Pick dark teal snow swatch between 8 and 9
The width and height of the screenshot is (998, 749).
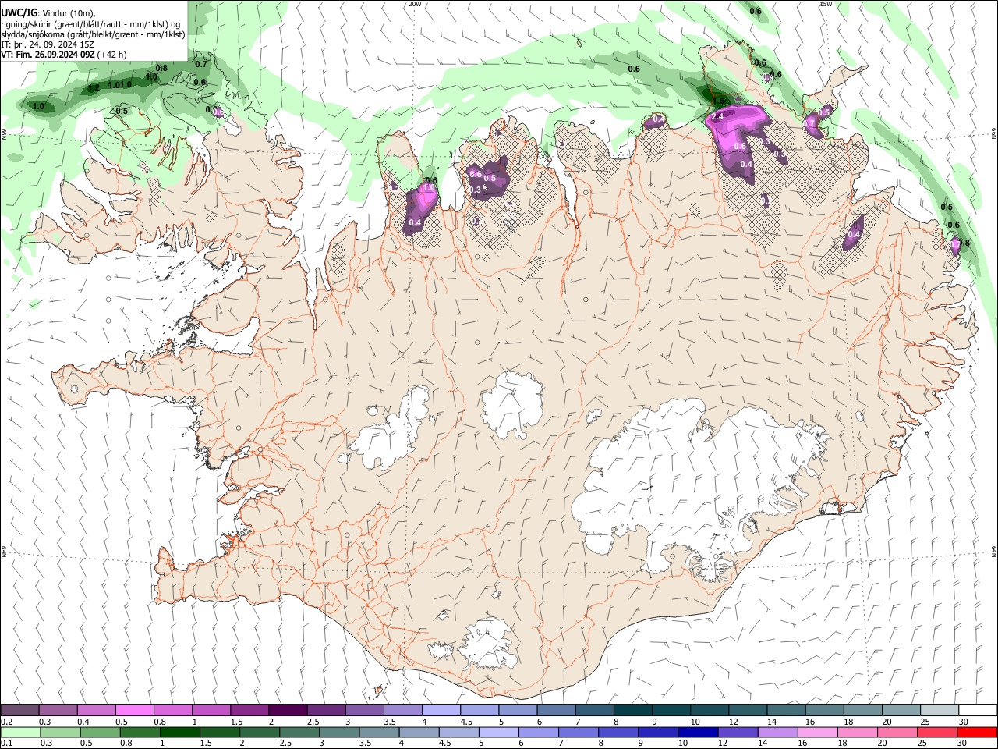pyautogui.click(x=632, y=710)
